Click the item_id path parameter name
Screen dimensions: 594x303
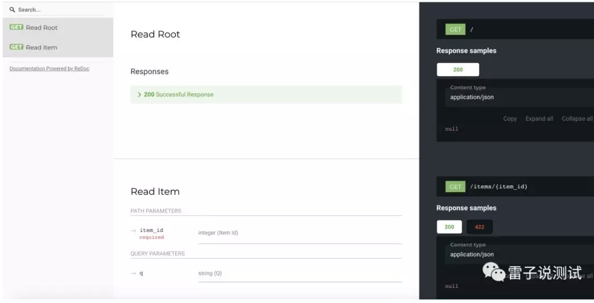151,230
